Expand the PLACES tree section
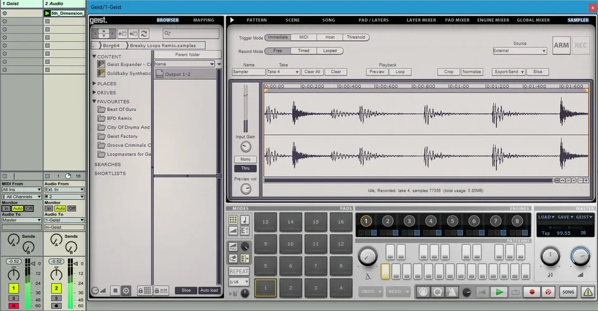The width and height of the screenshot is (598, 311). [x=94, y=83]
